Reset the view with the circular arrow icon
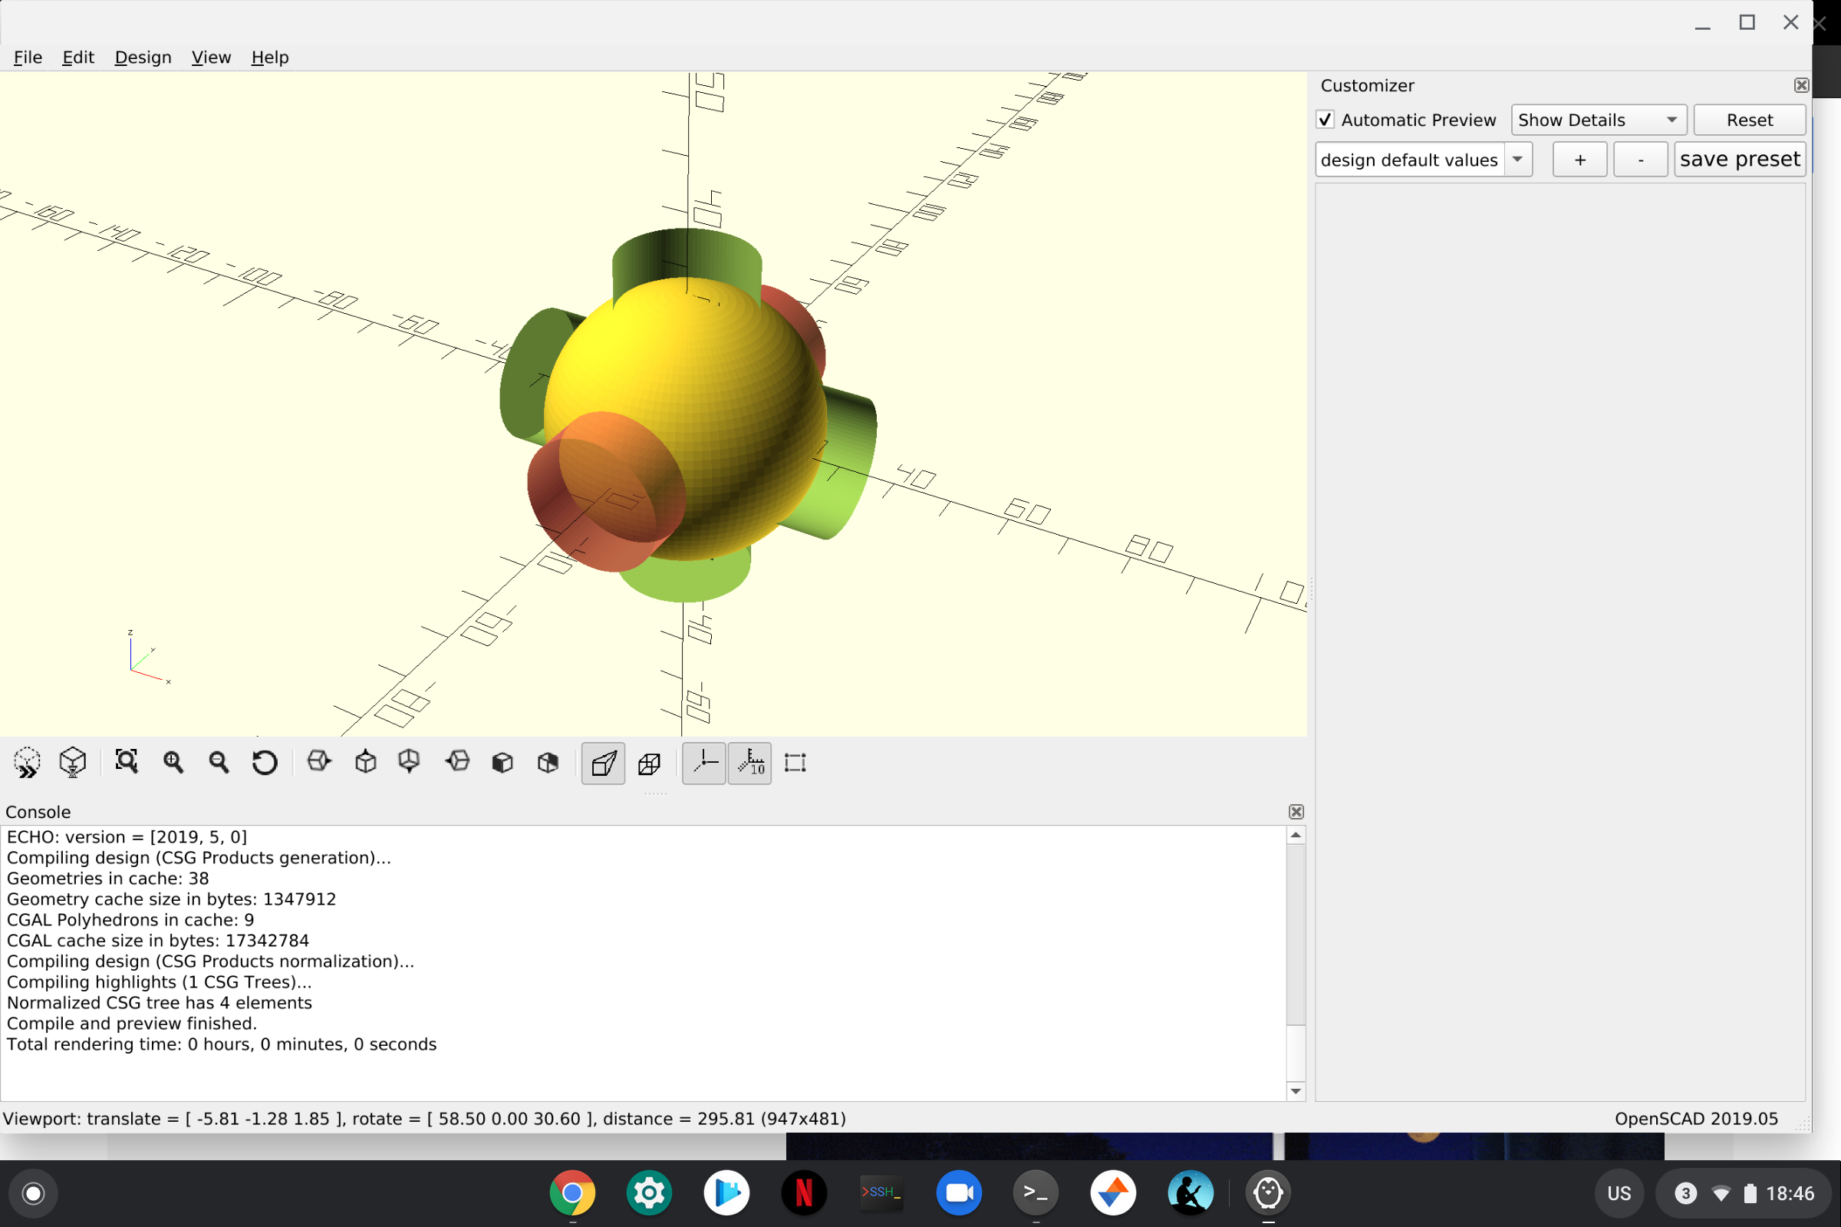1841x1227 pixels. point(265,761)
